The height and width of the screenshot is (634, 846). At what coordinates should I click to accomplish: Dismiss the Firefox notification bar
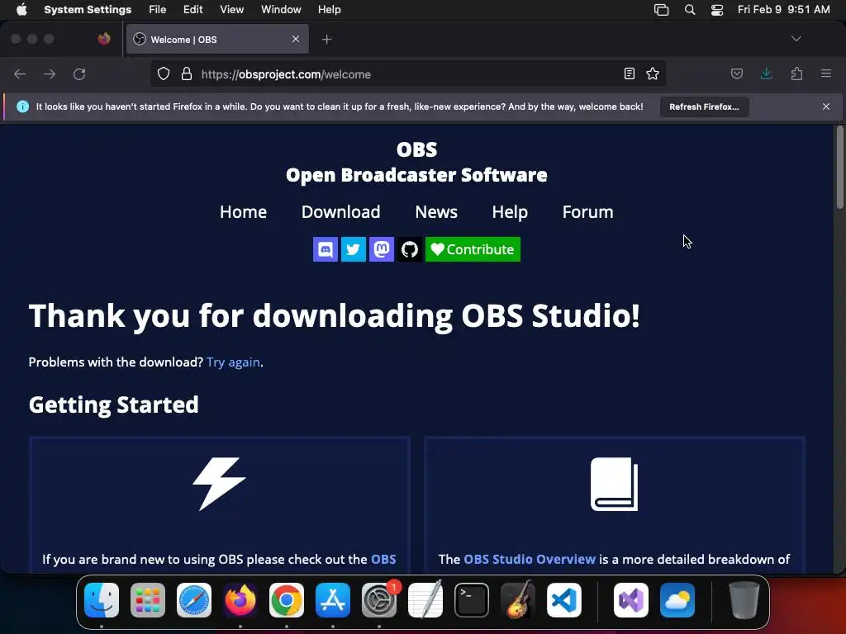click(x=826, y=106)
